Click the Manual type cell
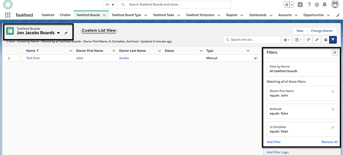The height and width of the screenshot is (155, 343). pyautogui.click(x=212, y=58)
